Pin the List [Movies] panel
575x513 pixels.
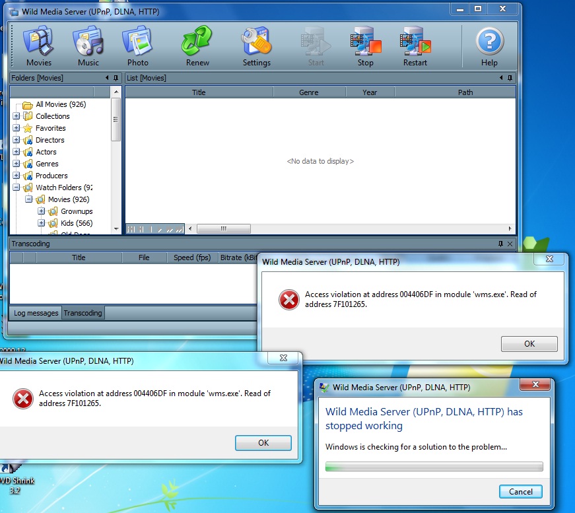point(510,78)
